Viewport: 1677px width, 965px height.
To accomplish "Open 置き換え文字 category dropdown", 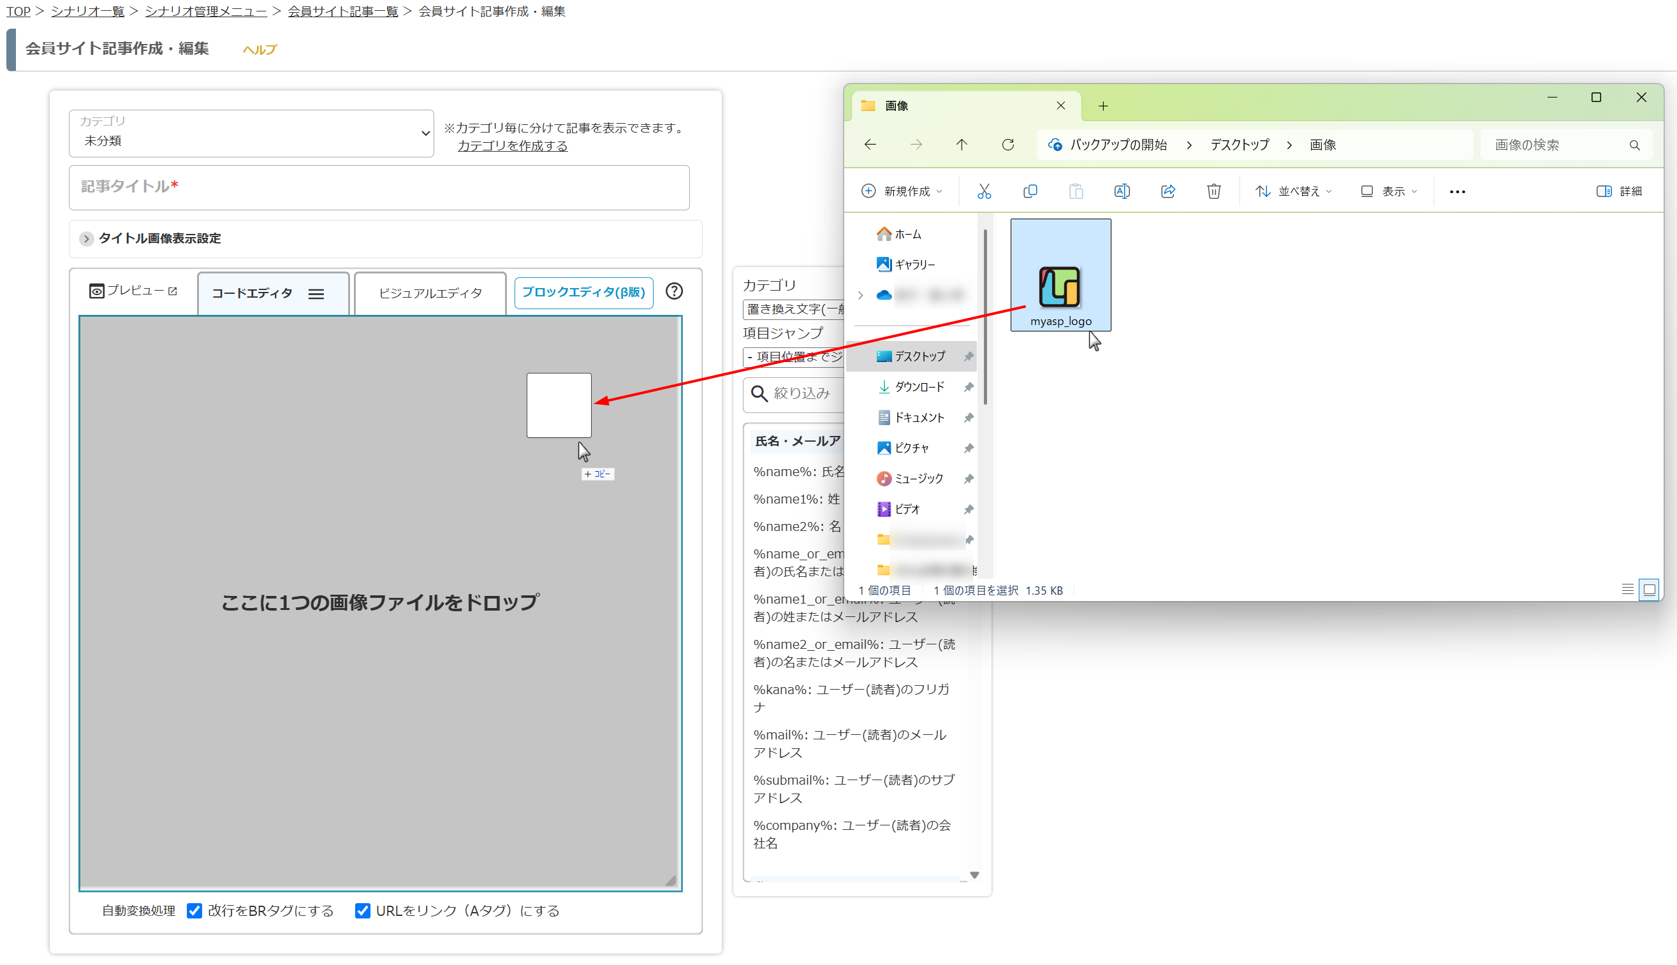I will [793, 309].
